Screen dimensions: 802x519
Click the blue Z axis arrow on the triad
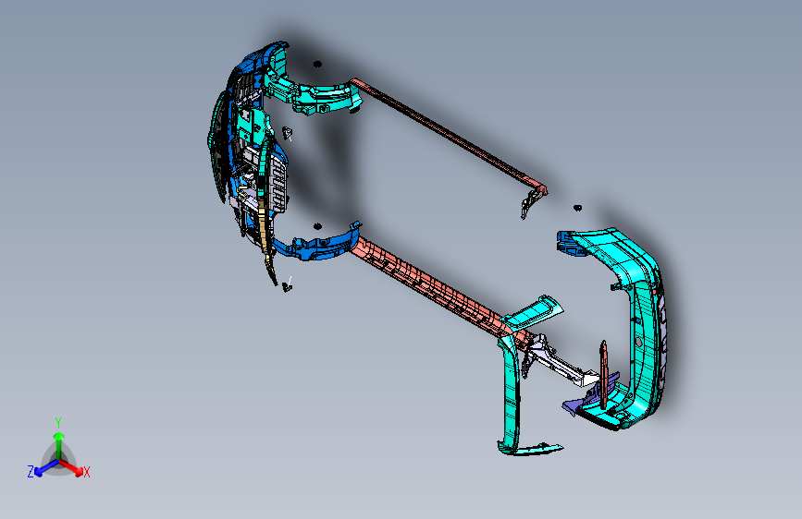point(46,467)
